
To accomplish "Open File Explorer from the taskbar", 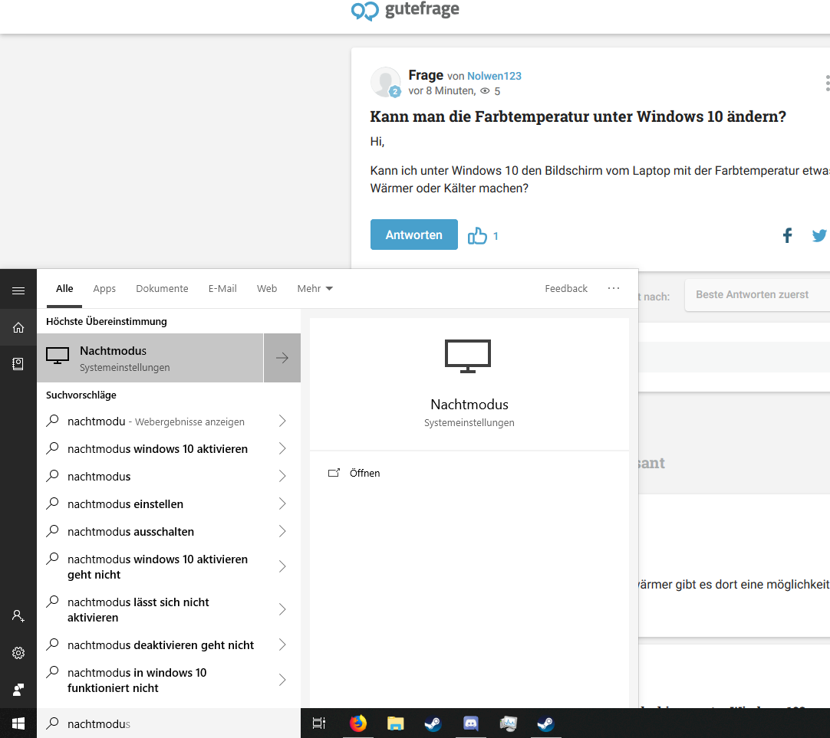I will (395, 723).
